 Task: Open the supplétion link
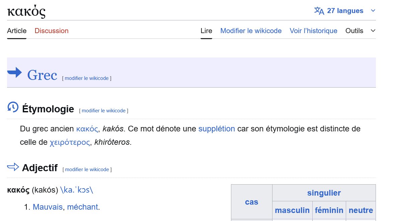[x=217, y=129]
